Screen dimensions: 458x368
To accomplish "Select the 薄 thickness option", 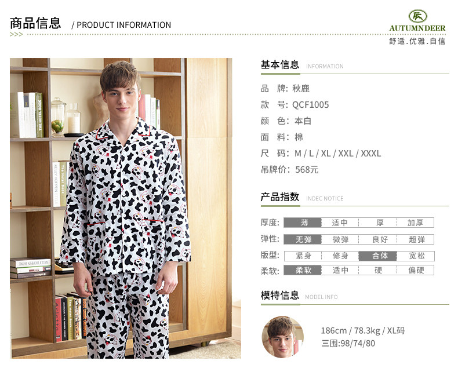I will 303,223.
